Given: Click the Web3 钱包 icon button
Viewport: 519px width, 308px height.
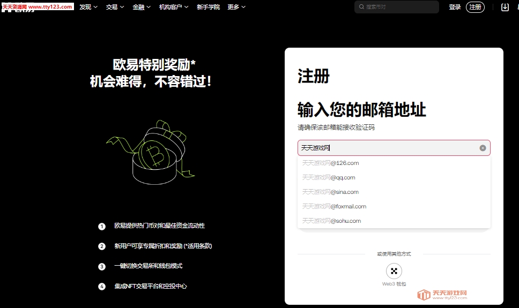Looking at the screenshot, I should click(394, 271).
